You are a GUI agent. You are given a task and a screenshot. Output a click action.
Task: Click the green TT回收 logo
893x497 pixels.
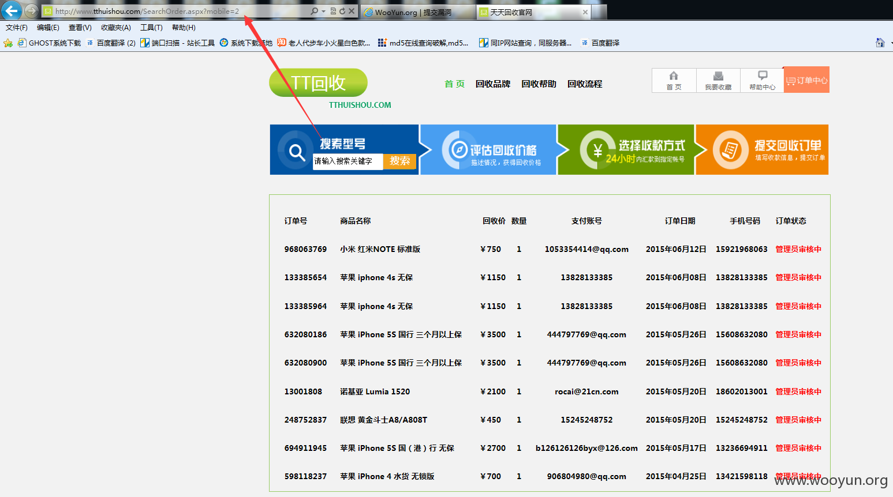click(318, 83)
